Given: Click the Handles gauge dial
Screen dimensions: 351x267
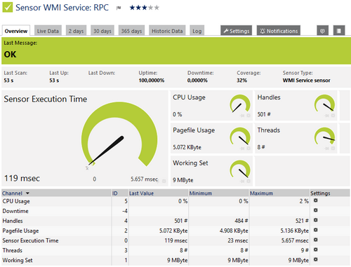Looking at the screenshot, I should [324, 104].
